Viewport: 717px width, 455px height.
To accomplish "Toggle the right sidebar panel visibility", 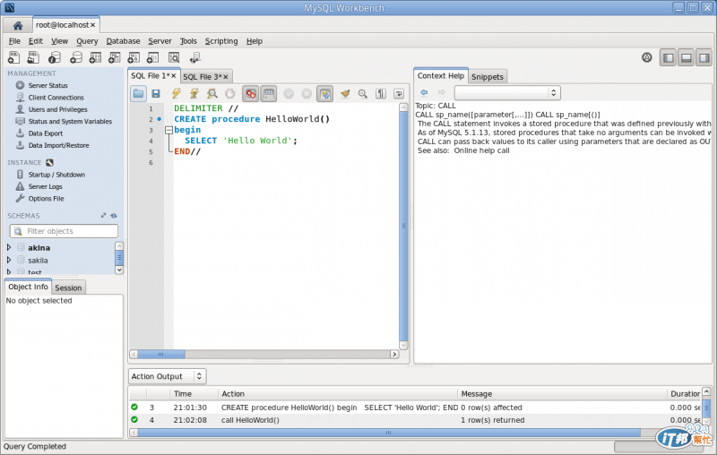I will 704,57.
